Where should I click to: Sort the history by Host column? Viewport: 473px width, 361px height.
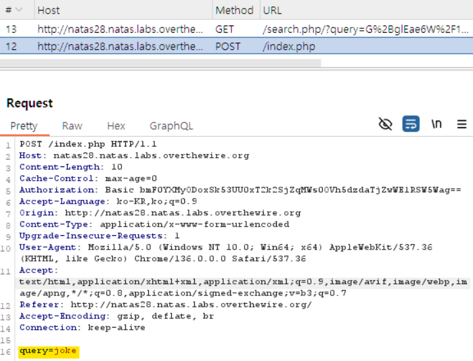click(49, 10)
